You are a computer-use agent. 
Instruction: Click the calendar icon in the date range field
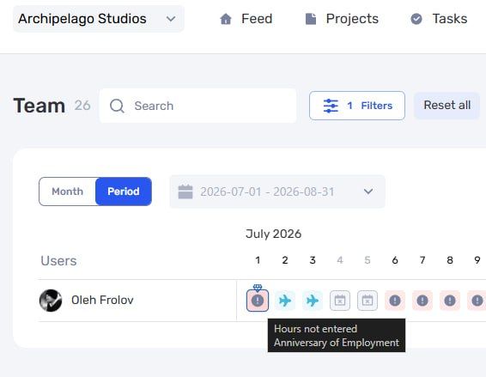tap(185, 192)
